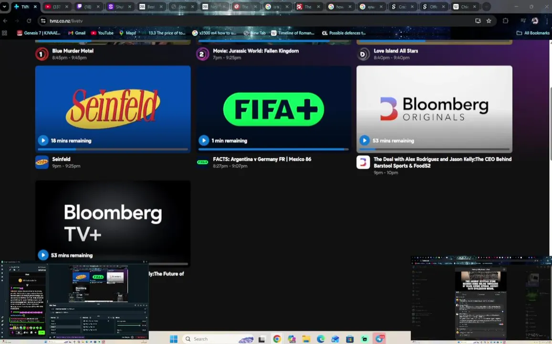Play the Seinfeld live channel
This screenshot has width=552, height=344.
(43, 140)
